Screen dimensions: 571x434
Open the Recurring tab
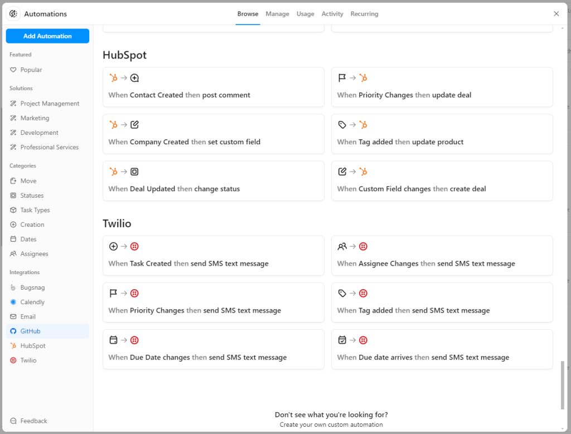[x=364, y=14]
